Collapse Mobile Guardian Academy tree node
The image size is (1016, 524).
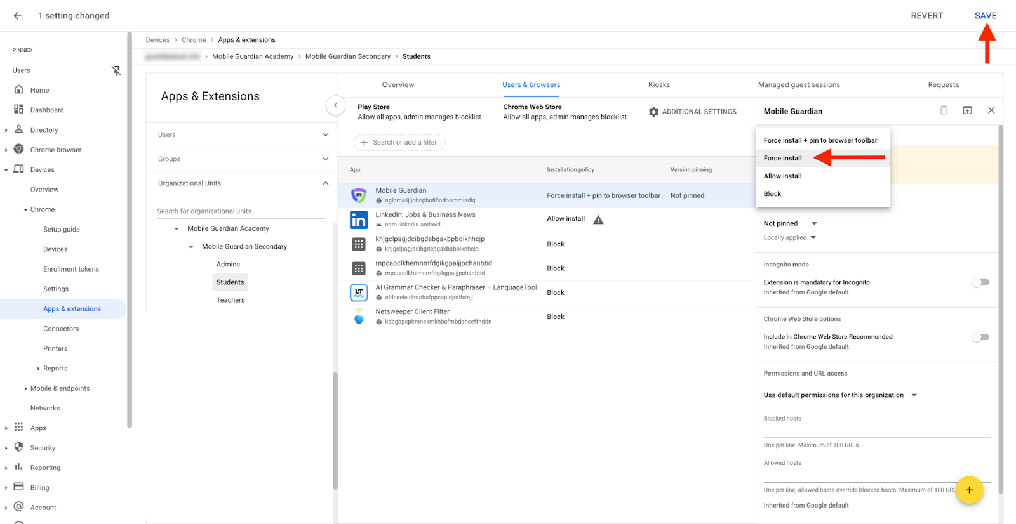pos(177,229)
